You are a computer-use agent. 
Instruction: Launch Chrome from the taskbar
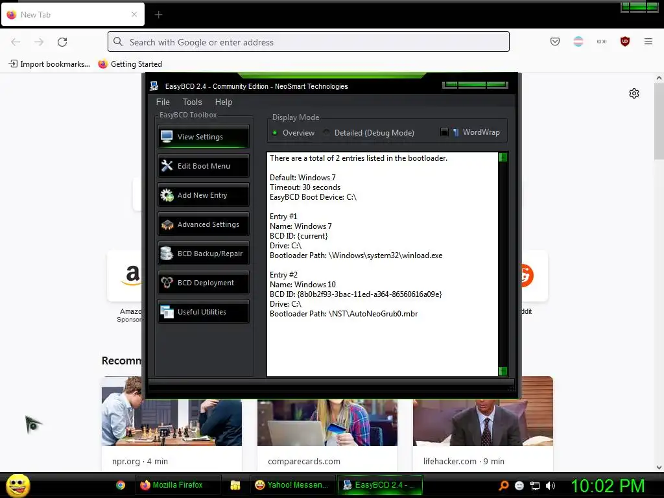tap(121, 485)
